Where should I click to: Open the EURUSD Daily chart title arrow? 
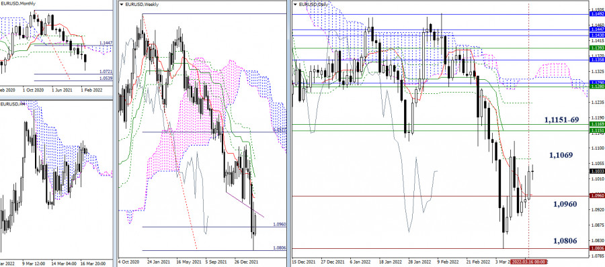pos(296,5)
